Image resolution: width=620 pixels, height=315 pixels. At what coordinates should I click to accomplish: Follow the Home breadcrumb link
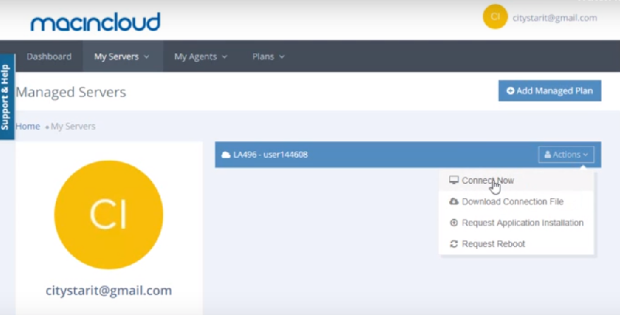coord(28,126)
